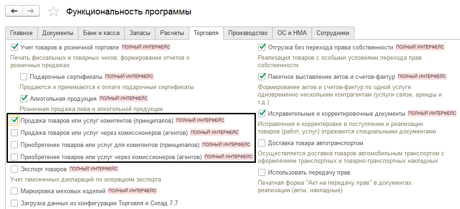Screen dimensions: 460x209
Task: Untick Пакетное выставление актов и счетов-фактур
Action: pos(262,77)
